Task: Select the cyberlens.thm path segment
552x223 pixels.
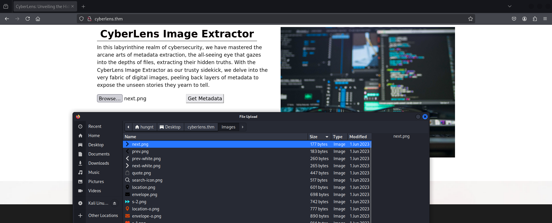Action: point(201,127)
